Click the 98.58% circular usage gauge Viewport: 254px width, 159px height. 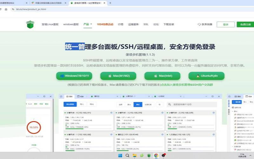click(x=34, y=128)
